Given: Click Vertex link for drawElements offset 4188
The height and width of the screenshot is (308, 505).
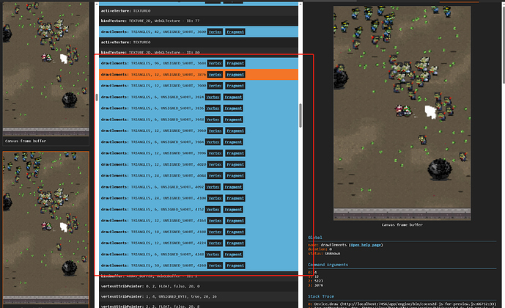Looking at the screenshot, I should point(215,232).
